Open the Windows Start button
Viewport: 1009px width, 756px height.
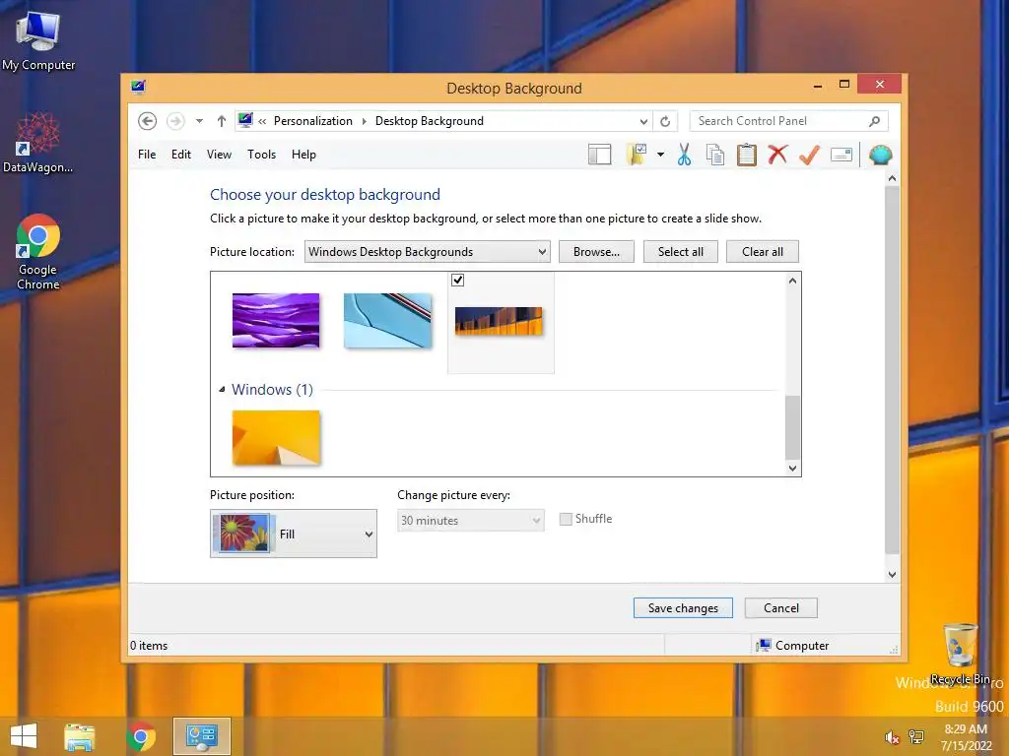click(24, 736)
